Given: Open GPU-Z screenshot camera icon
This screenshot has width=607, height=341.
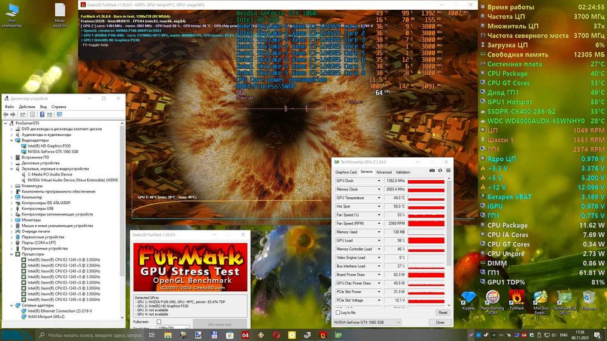Looking at the screenshot, I should [x=432, y=170].
